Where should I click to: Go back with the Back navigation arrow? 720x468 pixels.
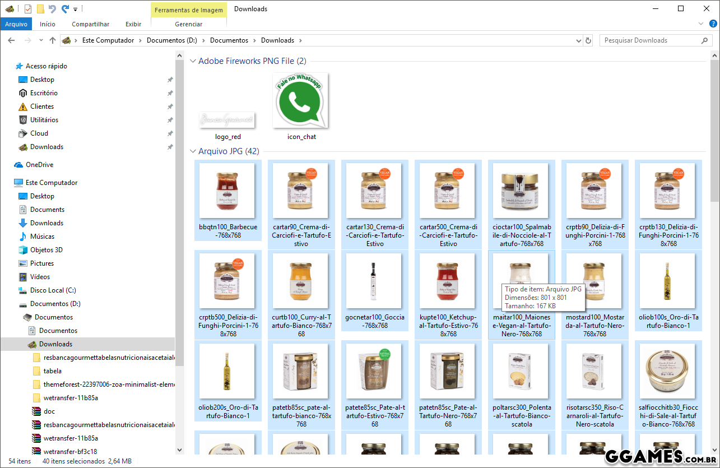(11, 40)
